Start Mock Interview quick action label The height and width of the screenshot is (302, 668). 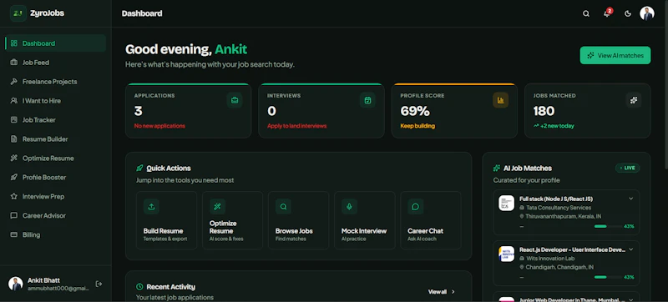click(364, 231)
